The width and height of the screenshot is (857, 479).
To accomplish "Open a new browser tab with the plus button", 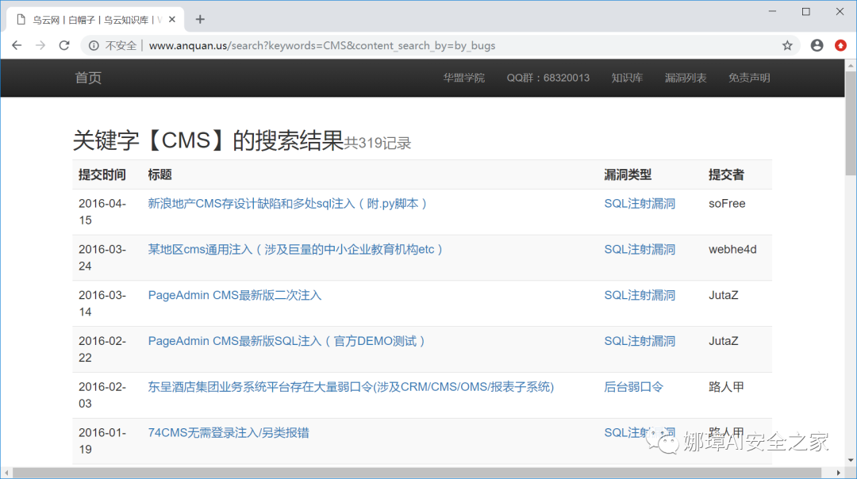I will 198,18.
